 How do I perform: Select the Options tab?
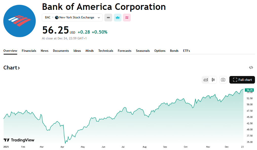click(160, 51)
